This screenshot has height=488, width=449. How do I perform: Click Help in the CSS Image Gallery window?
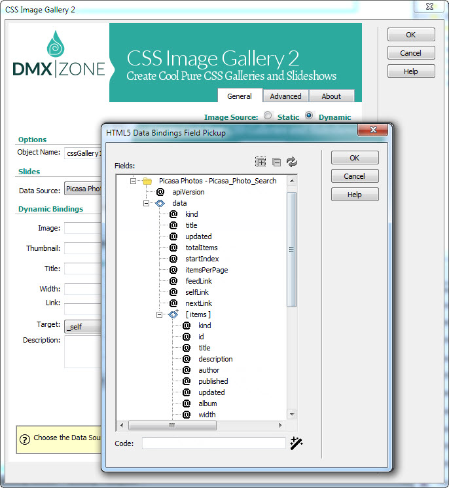coord(411,71)
